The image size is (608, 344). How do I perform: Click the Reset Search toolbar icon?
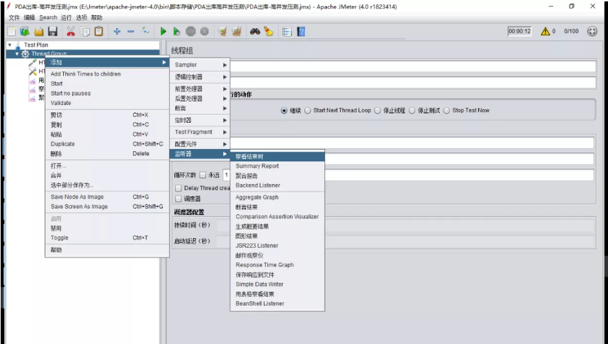point(269,32)
